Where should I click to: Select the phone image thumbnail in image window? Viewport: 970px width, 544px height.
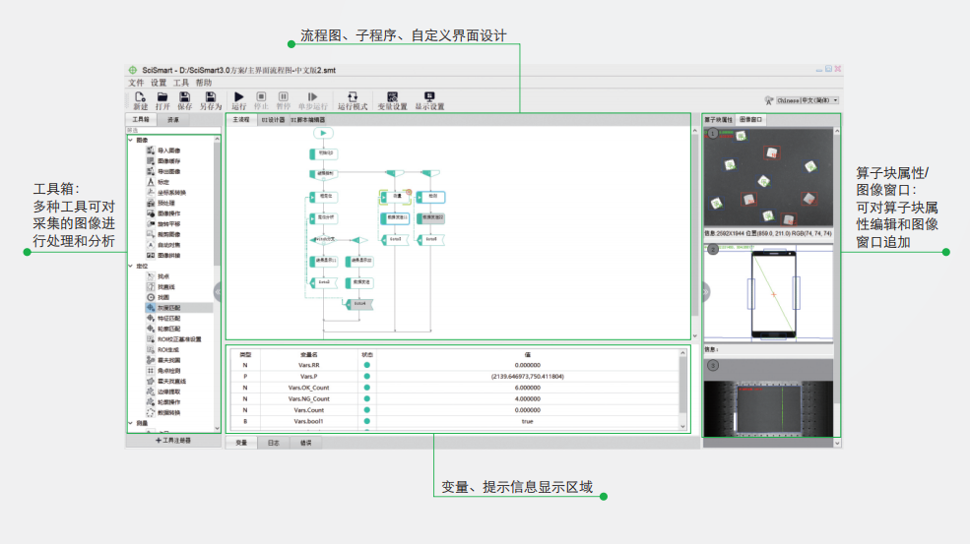pos(773,295)
